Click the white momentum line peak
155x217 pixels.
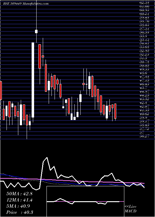[47, 157]
